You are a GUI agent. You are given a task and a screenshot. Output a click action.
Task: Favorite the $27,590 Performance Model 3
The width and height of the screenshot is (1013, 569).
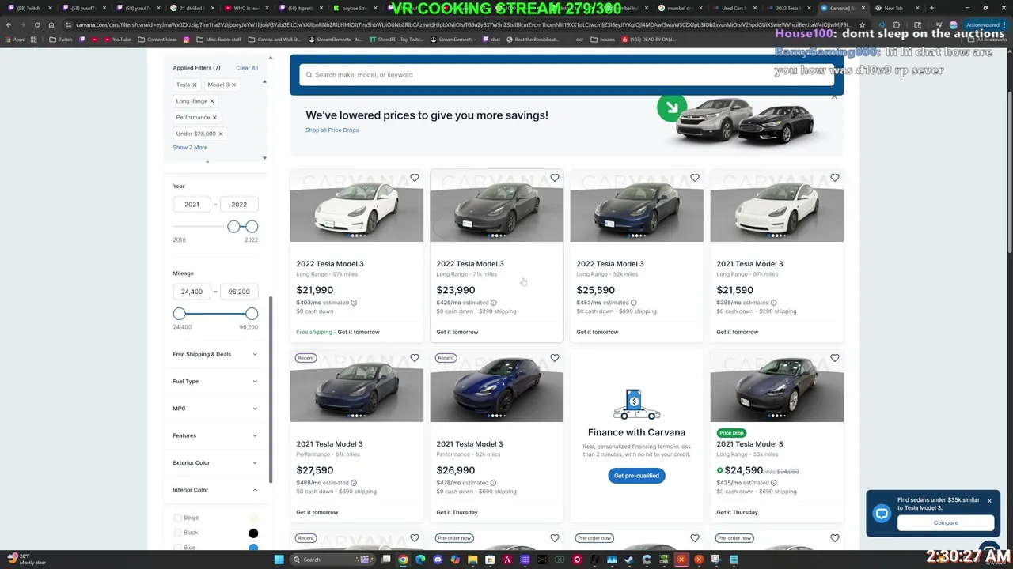coord(415,358)
